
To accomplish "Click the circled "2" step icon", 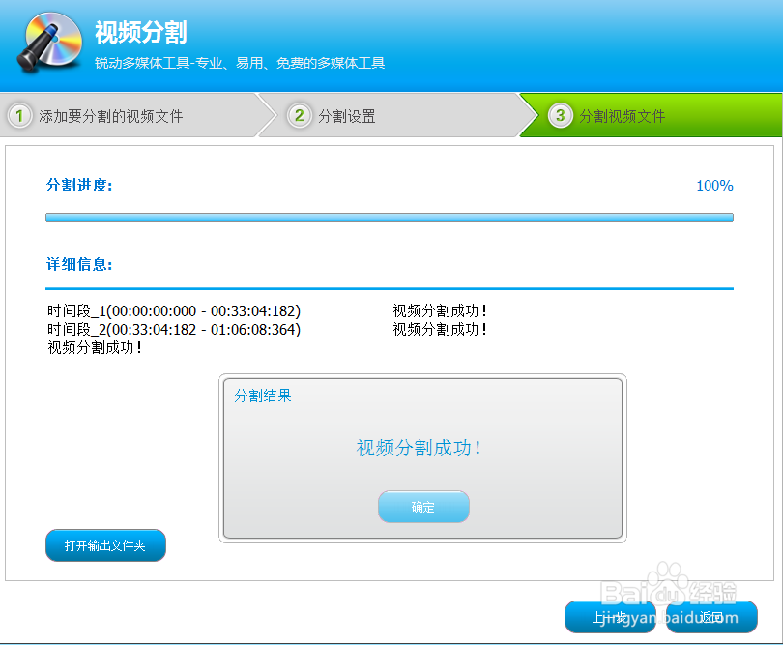I will [x=299, y=114].
